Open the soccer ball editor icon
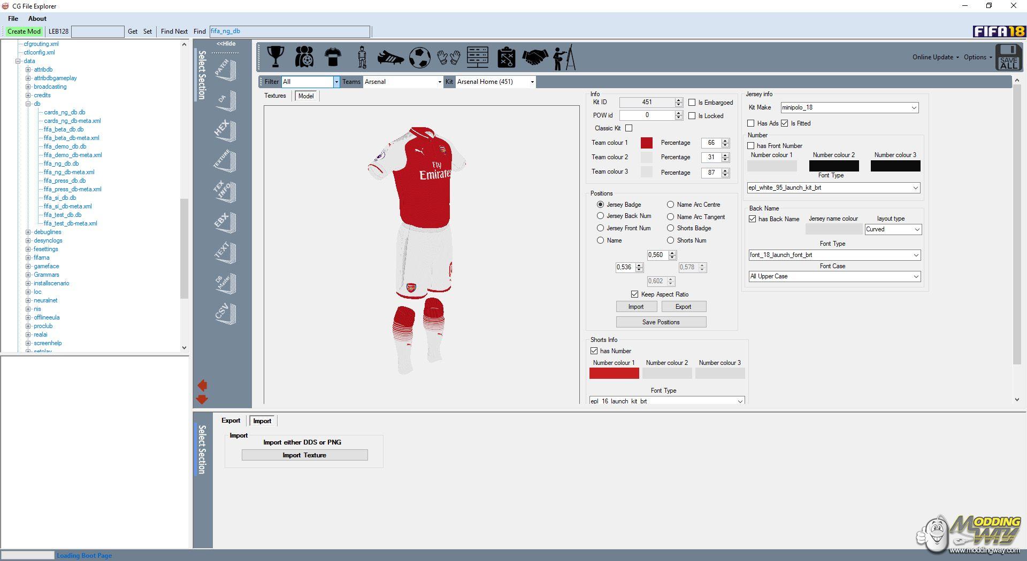The width and height of the screenshot is (1027, 561). (x=420, y=57)
